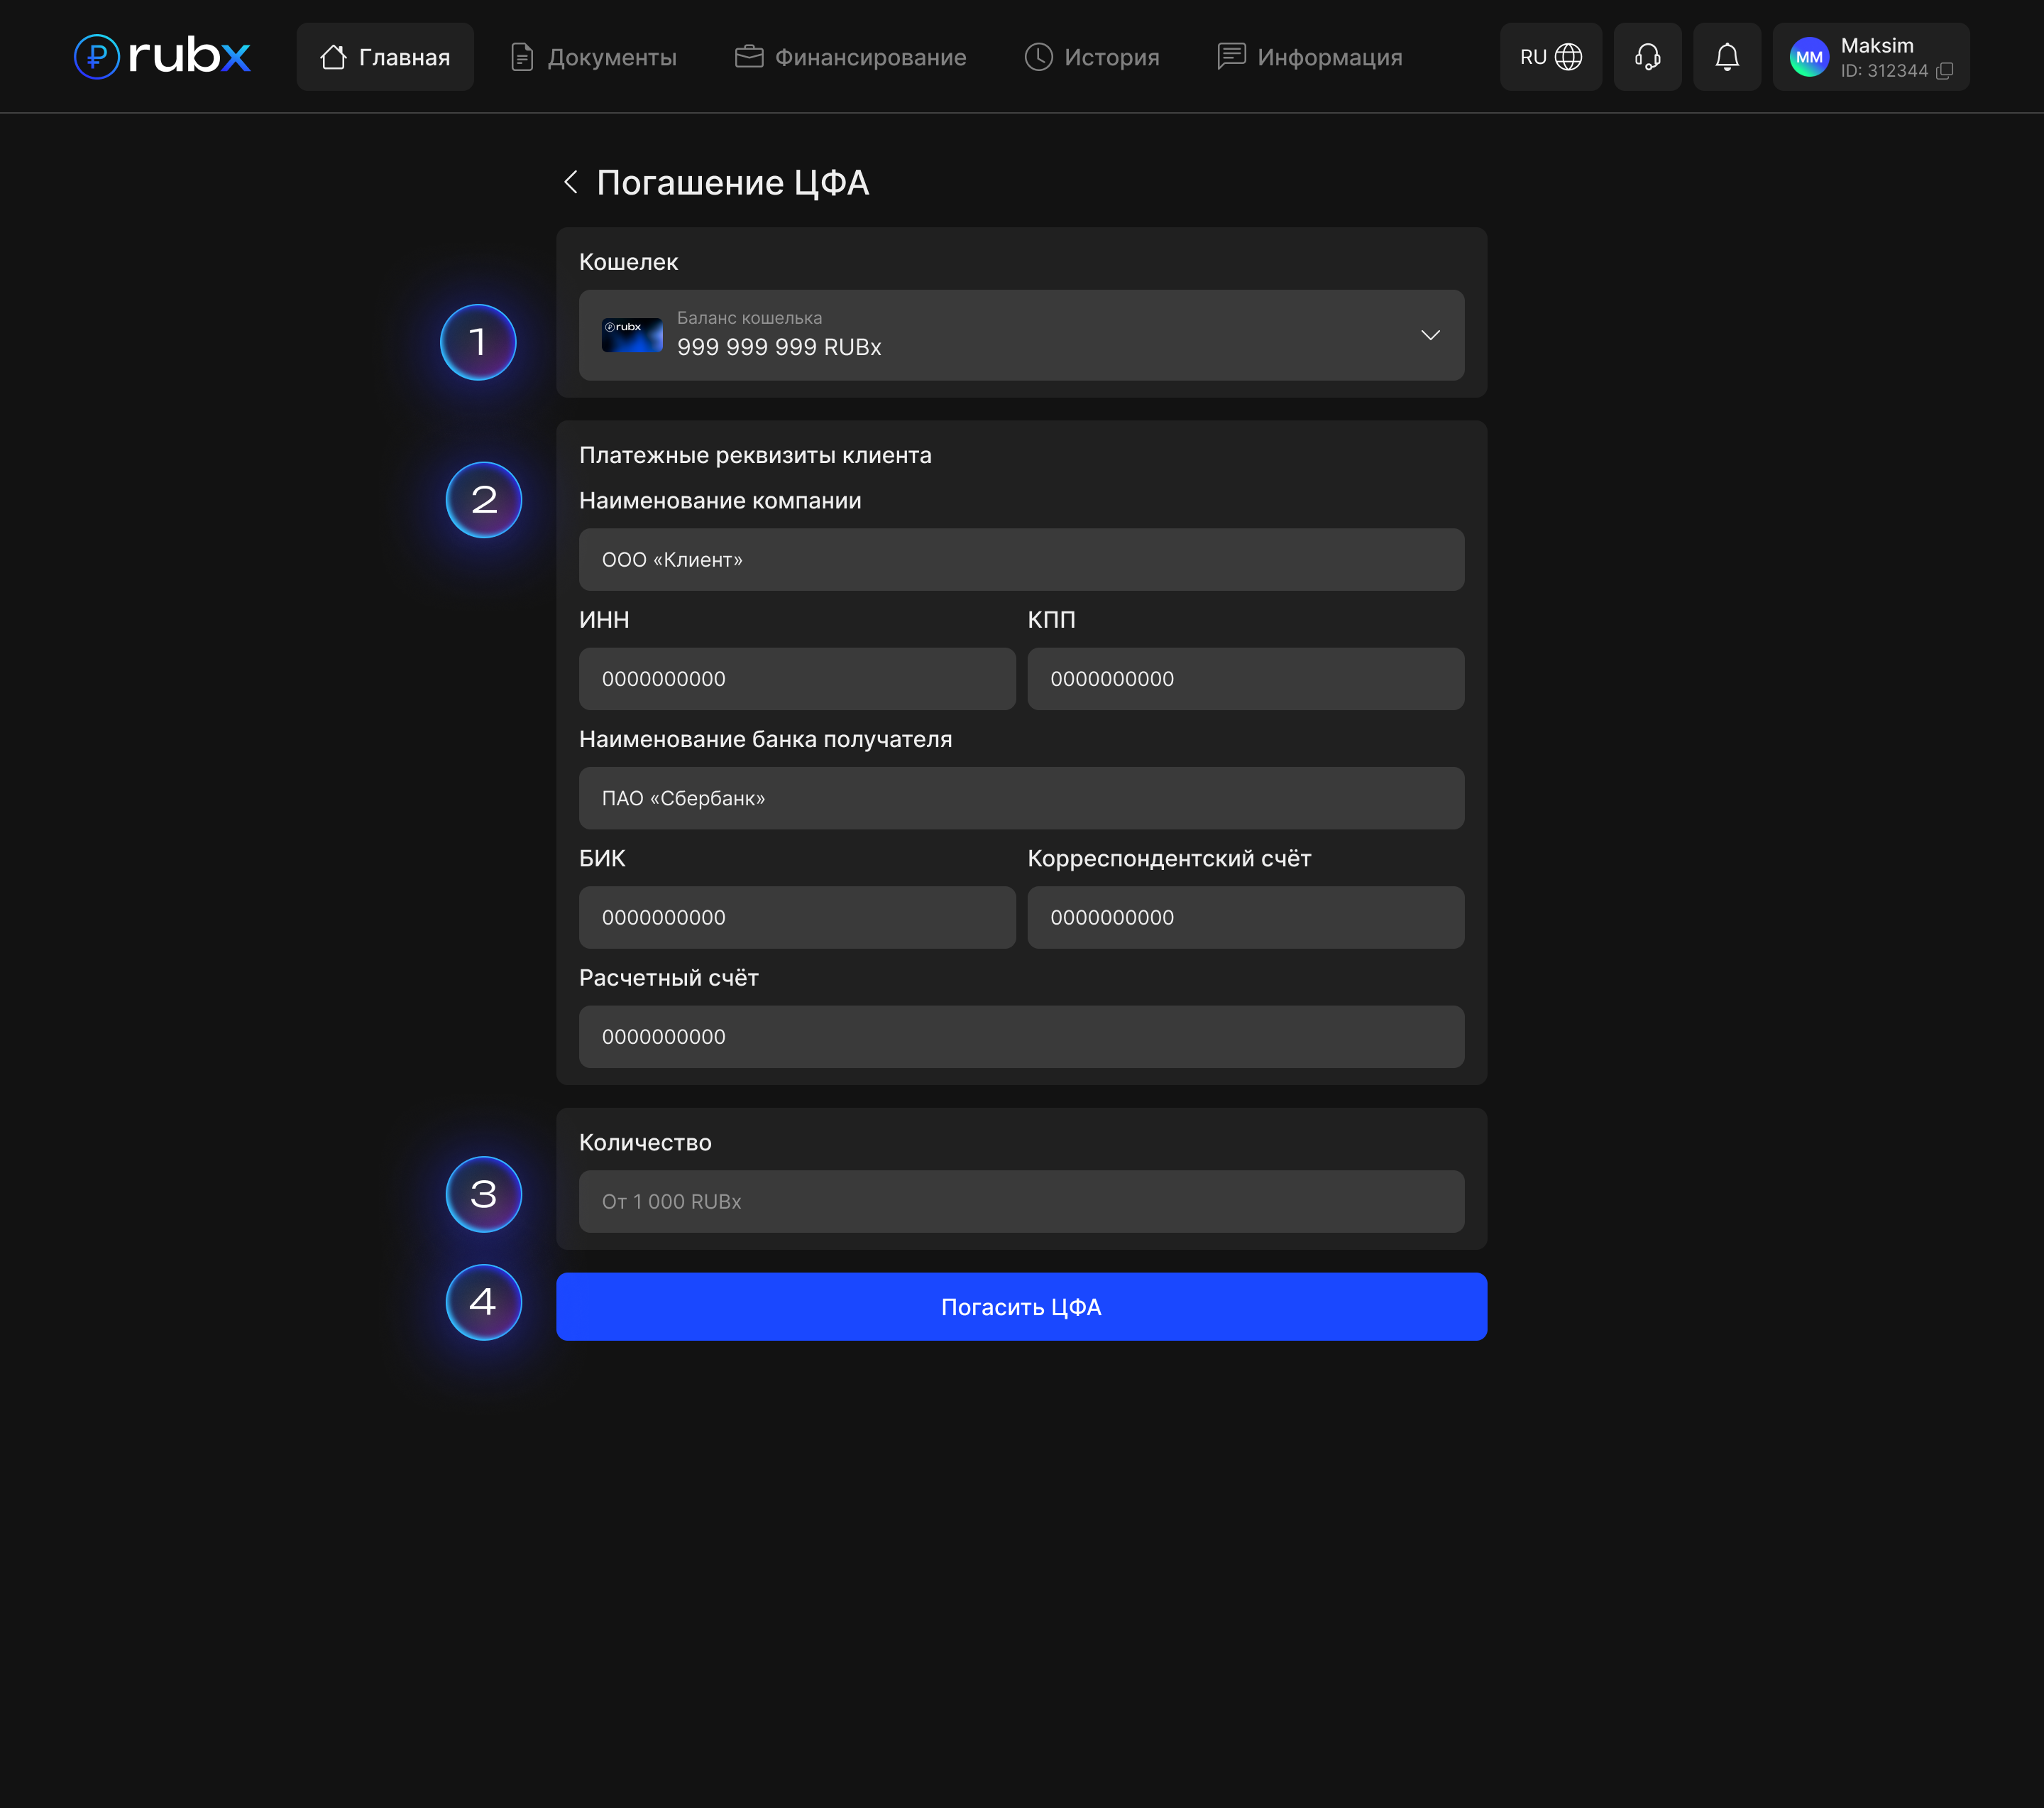Viewport: 2044px width, 1808px height.
Task: Click the Расчетный счёт field
Action: (1021, 1037)
